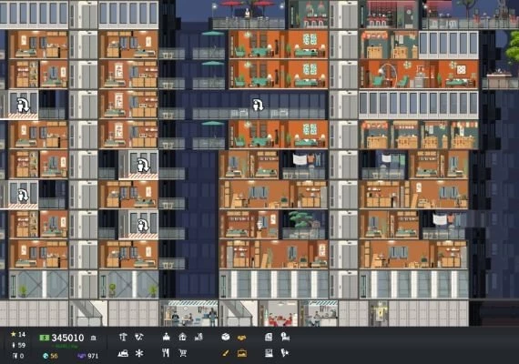Click the influence value 971
This screenshot has height=364, width=519.
click(x=93, y=356)
